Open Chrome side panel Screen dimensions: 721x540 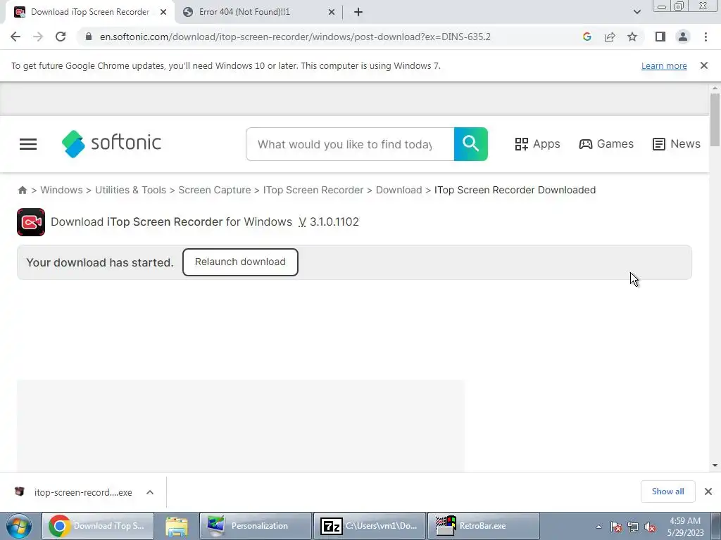(x=660, y=37)
